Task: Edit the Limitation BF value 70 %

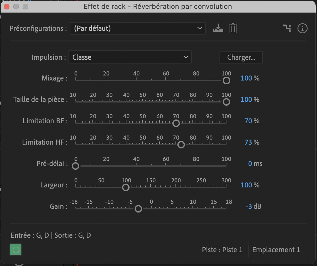Action: (248, 121)
